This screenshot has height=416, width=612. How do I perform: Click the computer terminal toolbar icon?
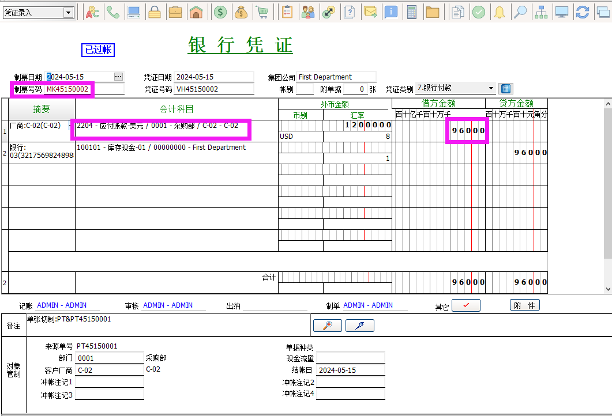134,13
